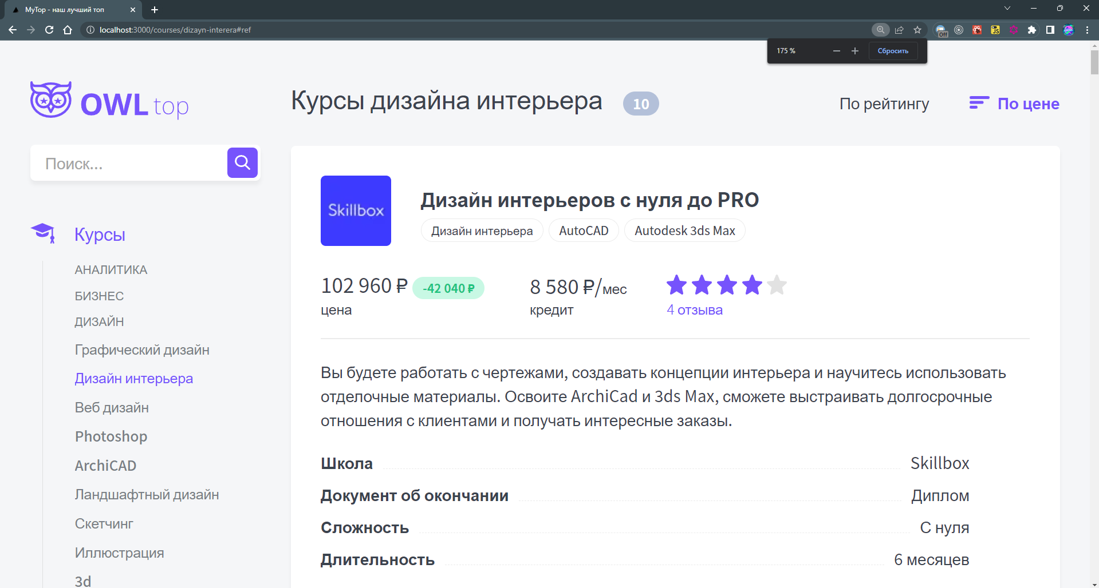
Task: Click the AutoCAD tag chip
Action: (x=584, y=231)
